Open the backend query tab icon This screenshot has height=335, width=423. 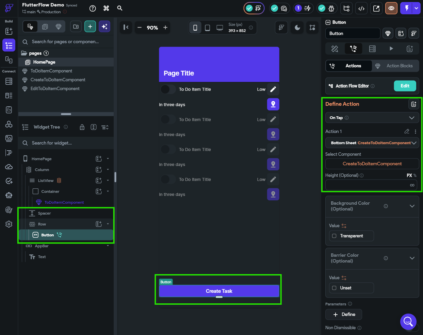point(372,49)
